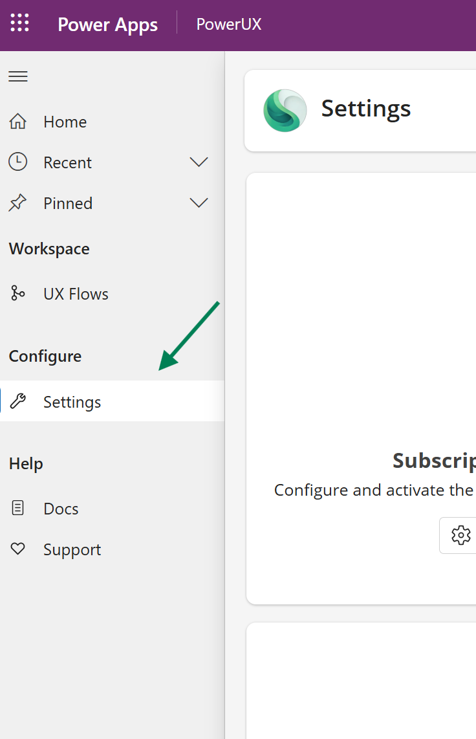Click the Docs document icon
This screenshot has height=739, width=476.
18,508
